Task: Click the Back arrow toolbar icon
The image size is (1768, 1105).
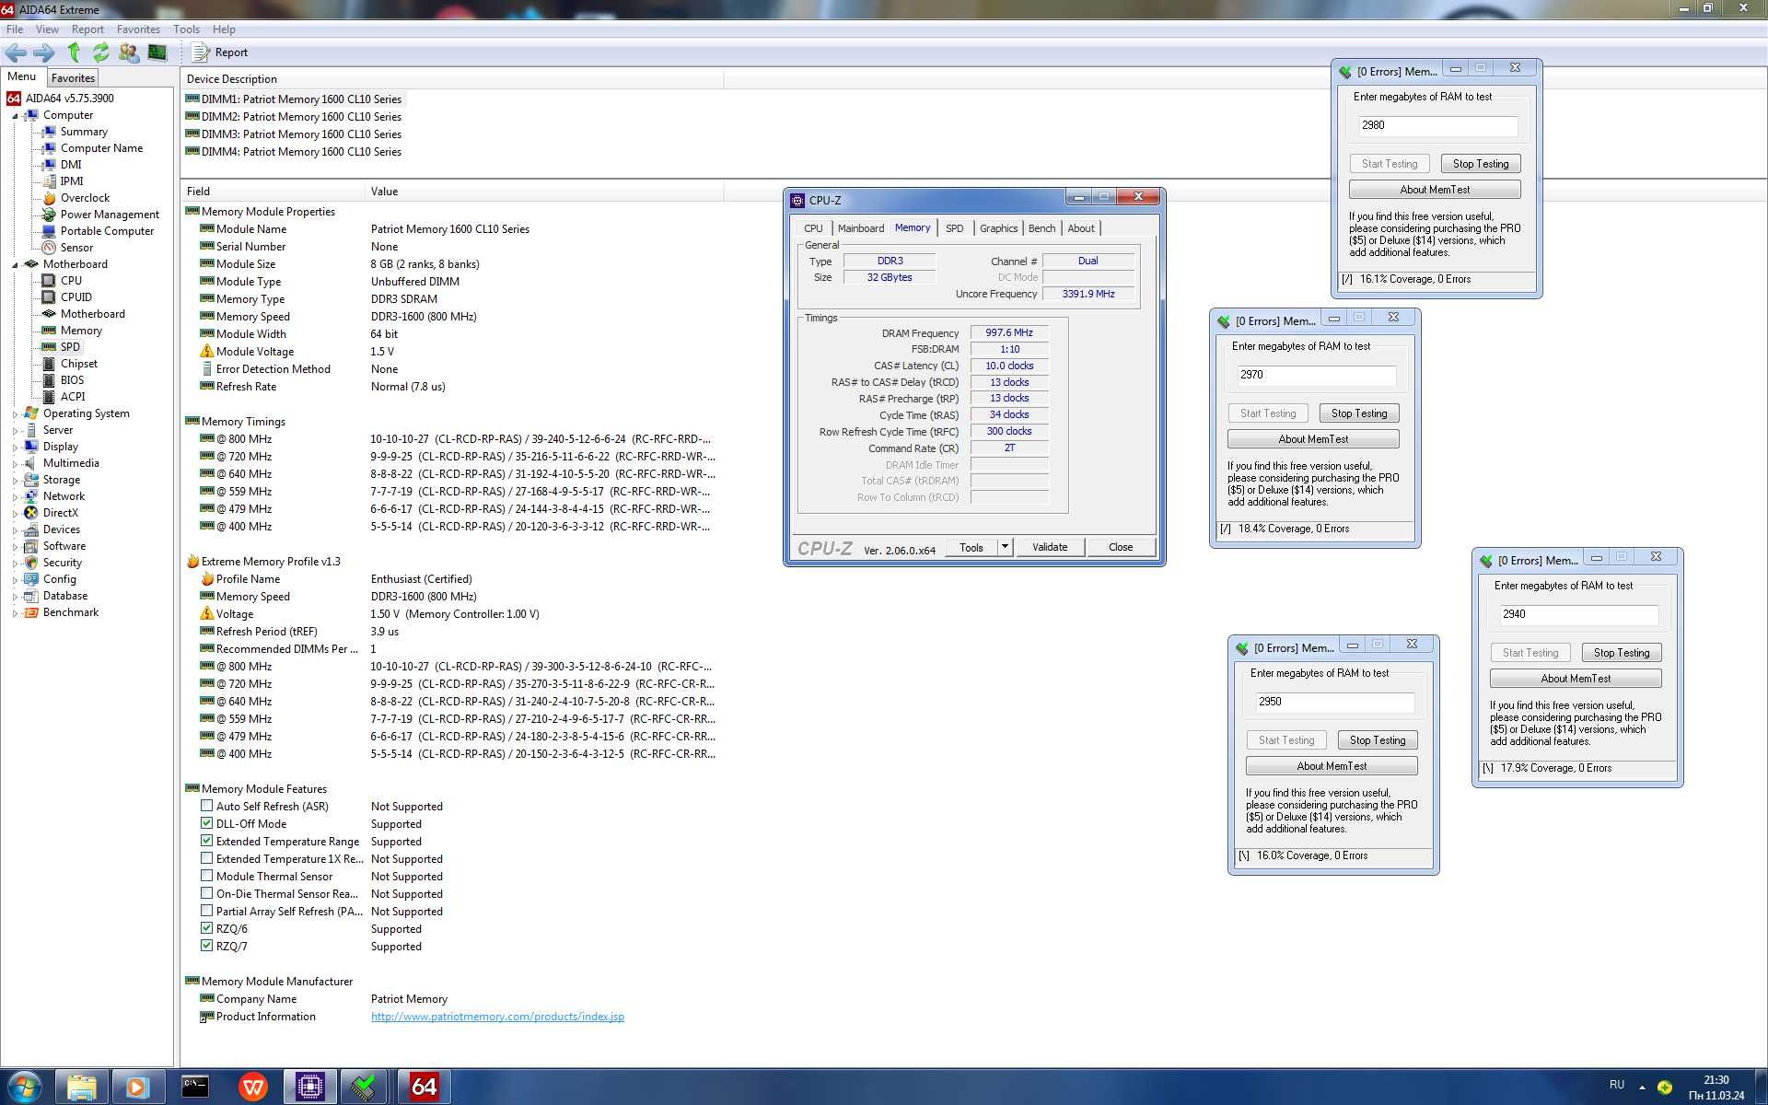Action: 16,52
